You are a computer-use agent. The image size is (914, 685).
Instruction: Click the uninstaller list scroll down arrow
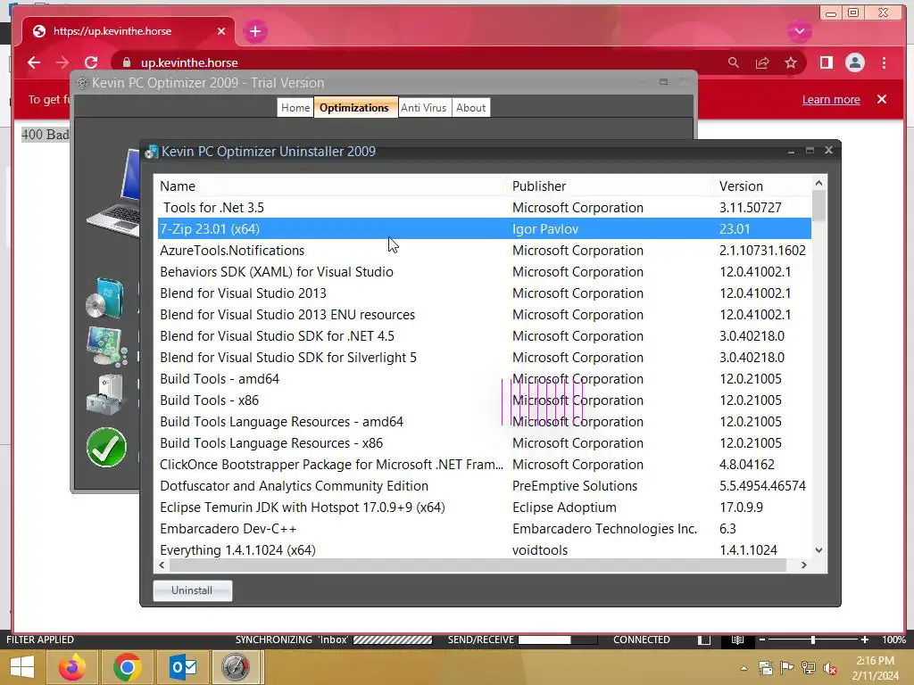pyautogui.click(x=819, y=549)
